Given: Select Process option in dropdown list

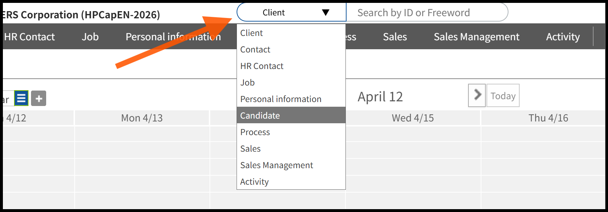Looking at the screenshot, I should click(255, 132).
